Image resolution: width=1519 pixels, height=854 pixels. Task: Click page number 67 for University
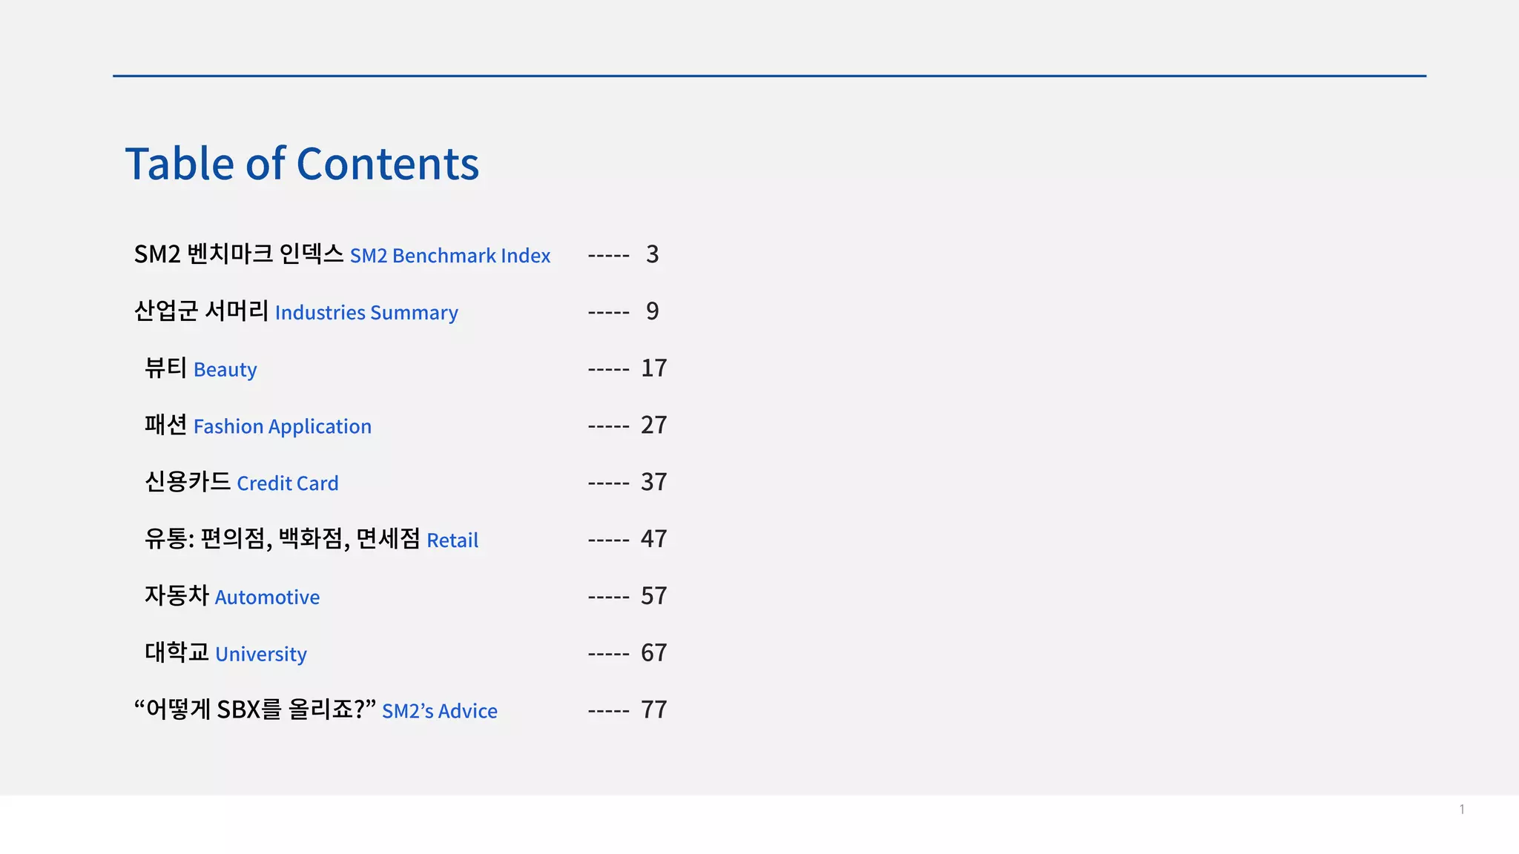coord(653,653)
